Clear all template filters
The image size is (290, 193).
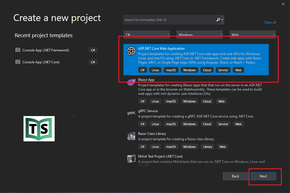(270, 22)
